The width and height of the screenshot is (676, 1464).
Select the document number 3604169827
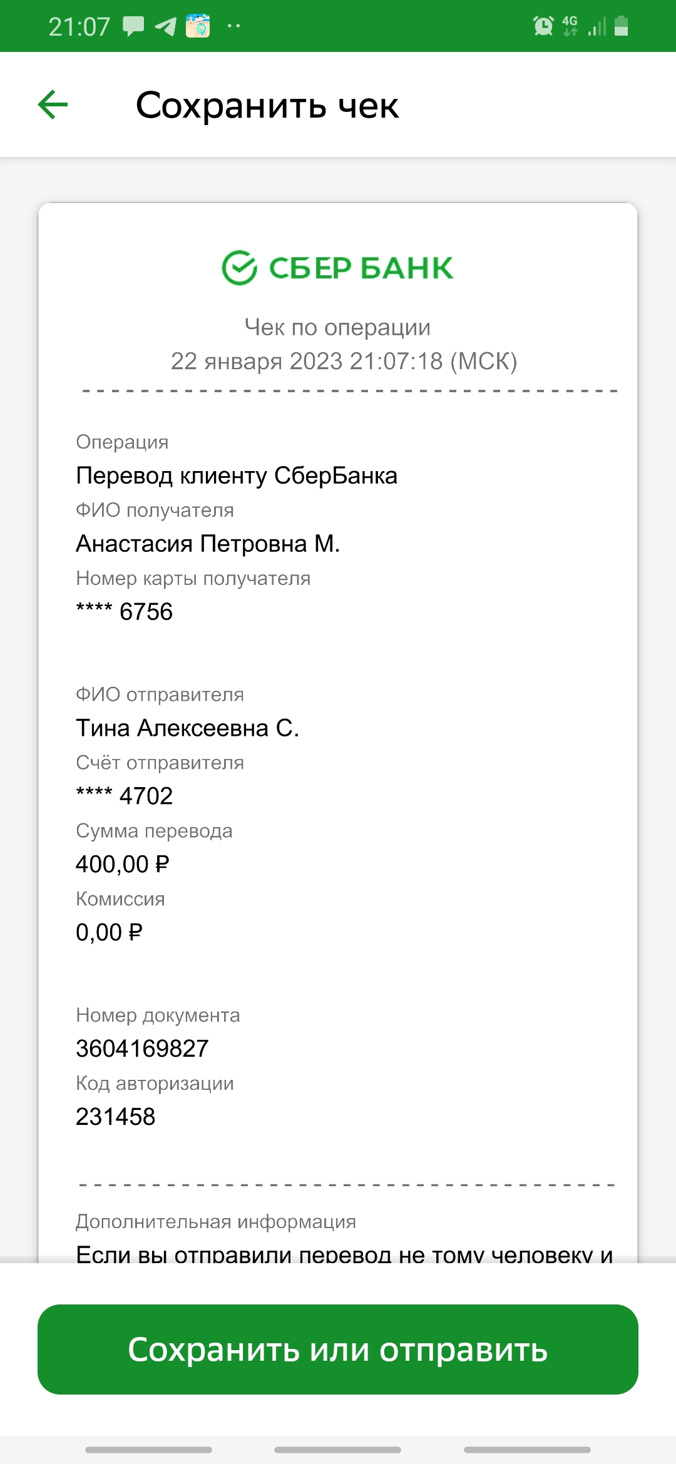pos(142,1049)
